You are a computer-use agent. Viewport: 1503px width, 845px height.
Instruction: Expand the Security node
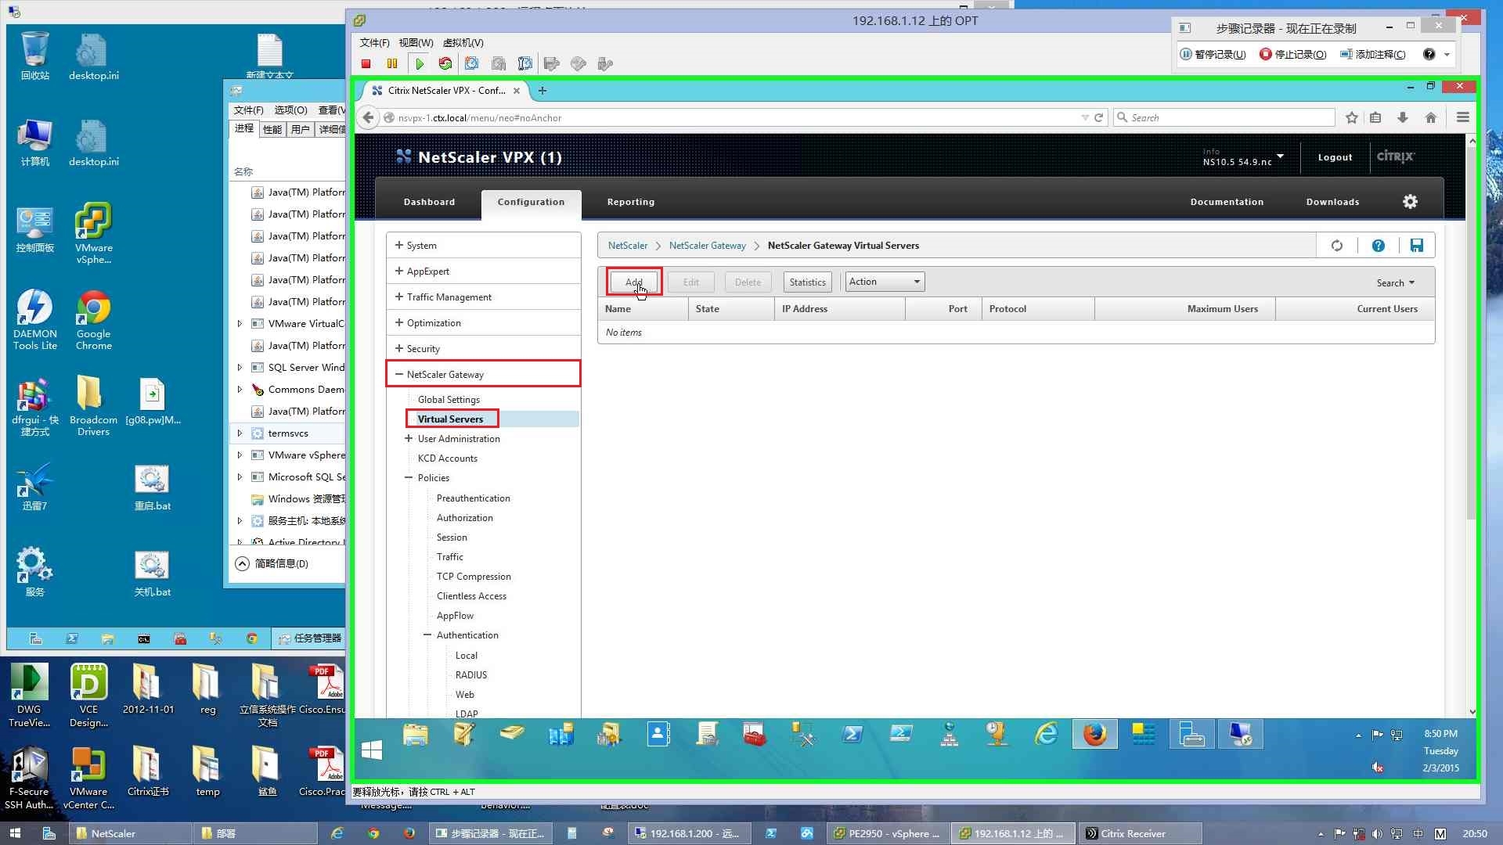coord(399,349)
